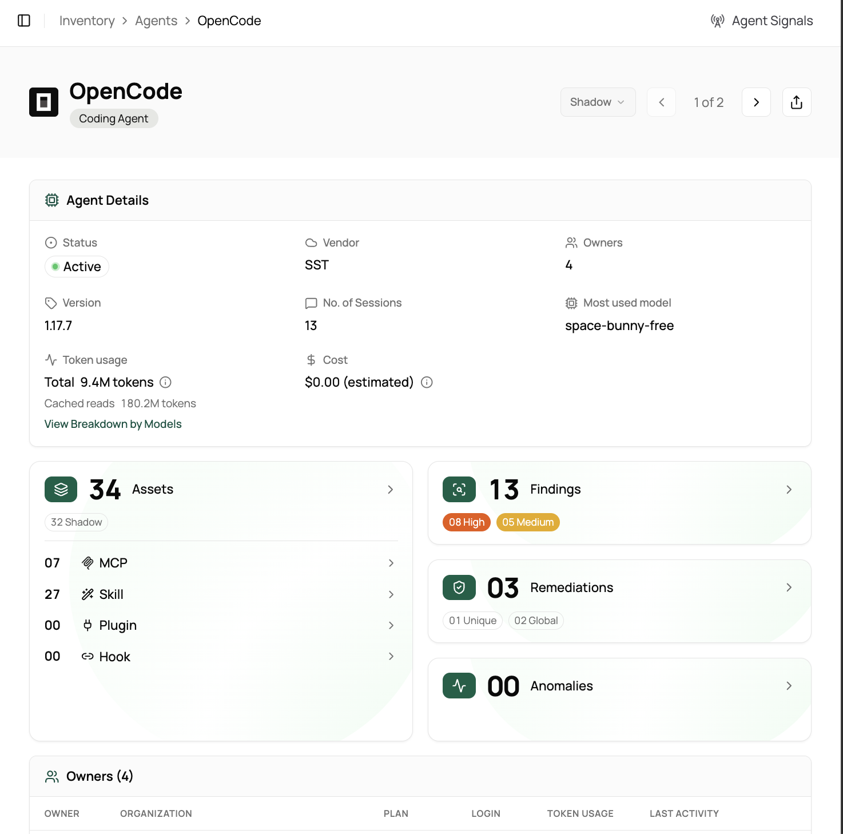The height and width of the screenshot is (834, 843).
Task: Click the green Anomalies pulse icon
Action: (459, 685)
